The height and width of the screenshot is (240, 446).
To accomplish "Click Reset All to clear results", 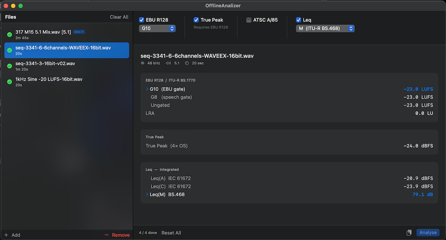I will pyautogui.click(x=171, y=233).
